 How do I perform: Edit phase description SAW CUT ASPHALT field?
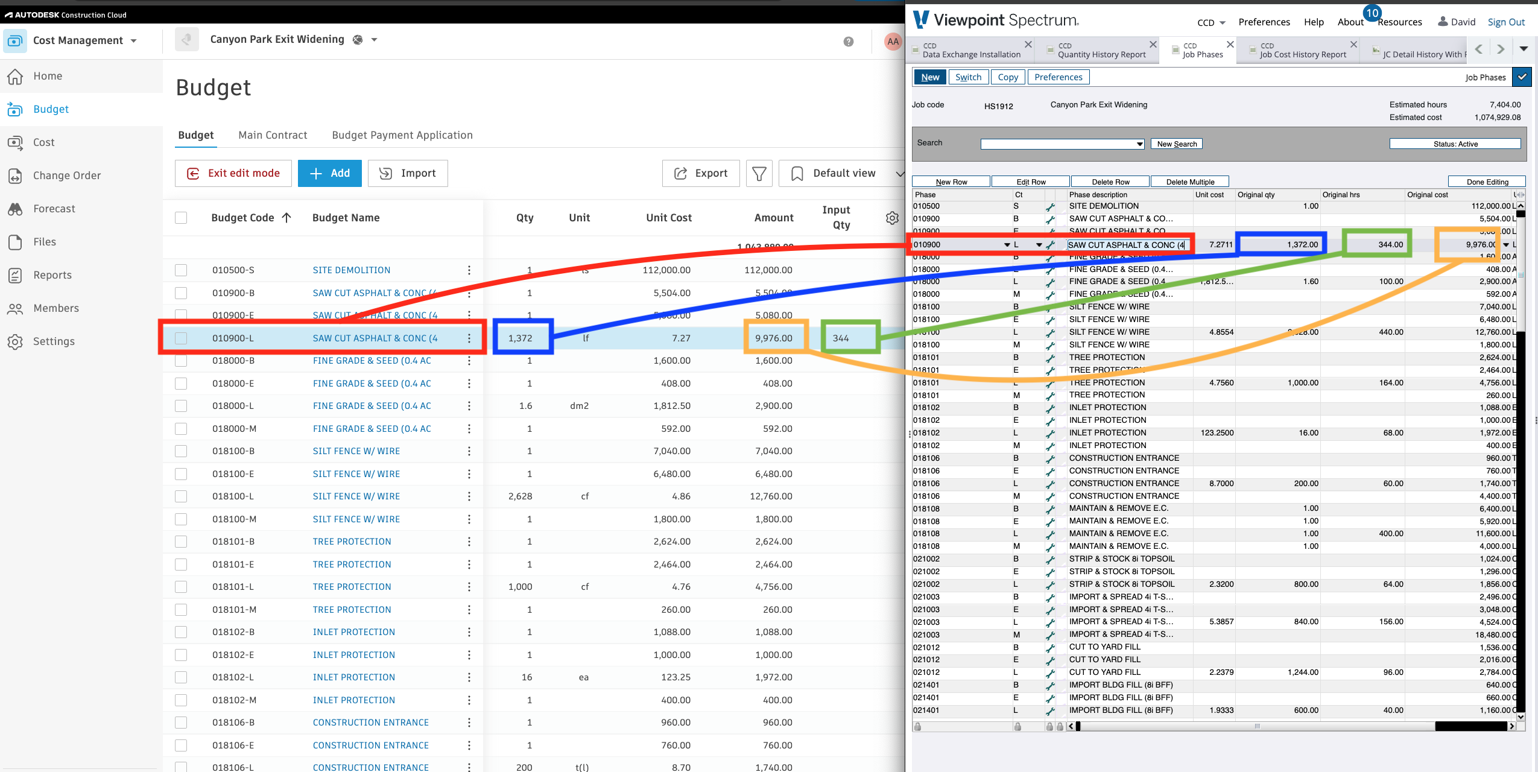[x=1127, y=245]
